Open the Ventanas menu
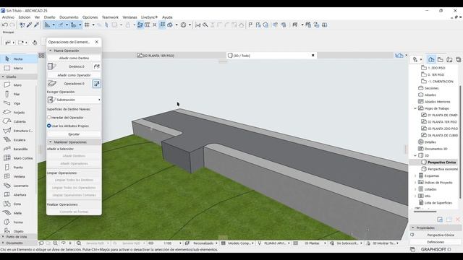This screenshot has height=260, width=463. click(129, 17)
